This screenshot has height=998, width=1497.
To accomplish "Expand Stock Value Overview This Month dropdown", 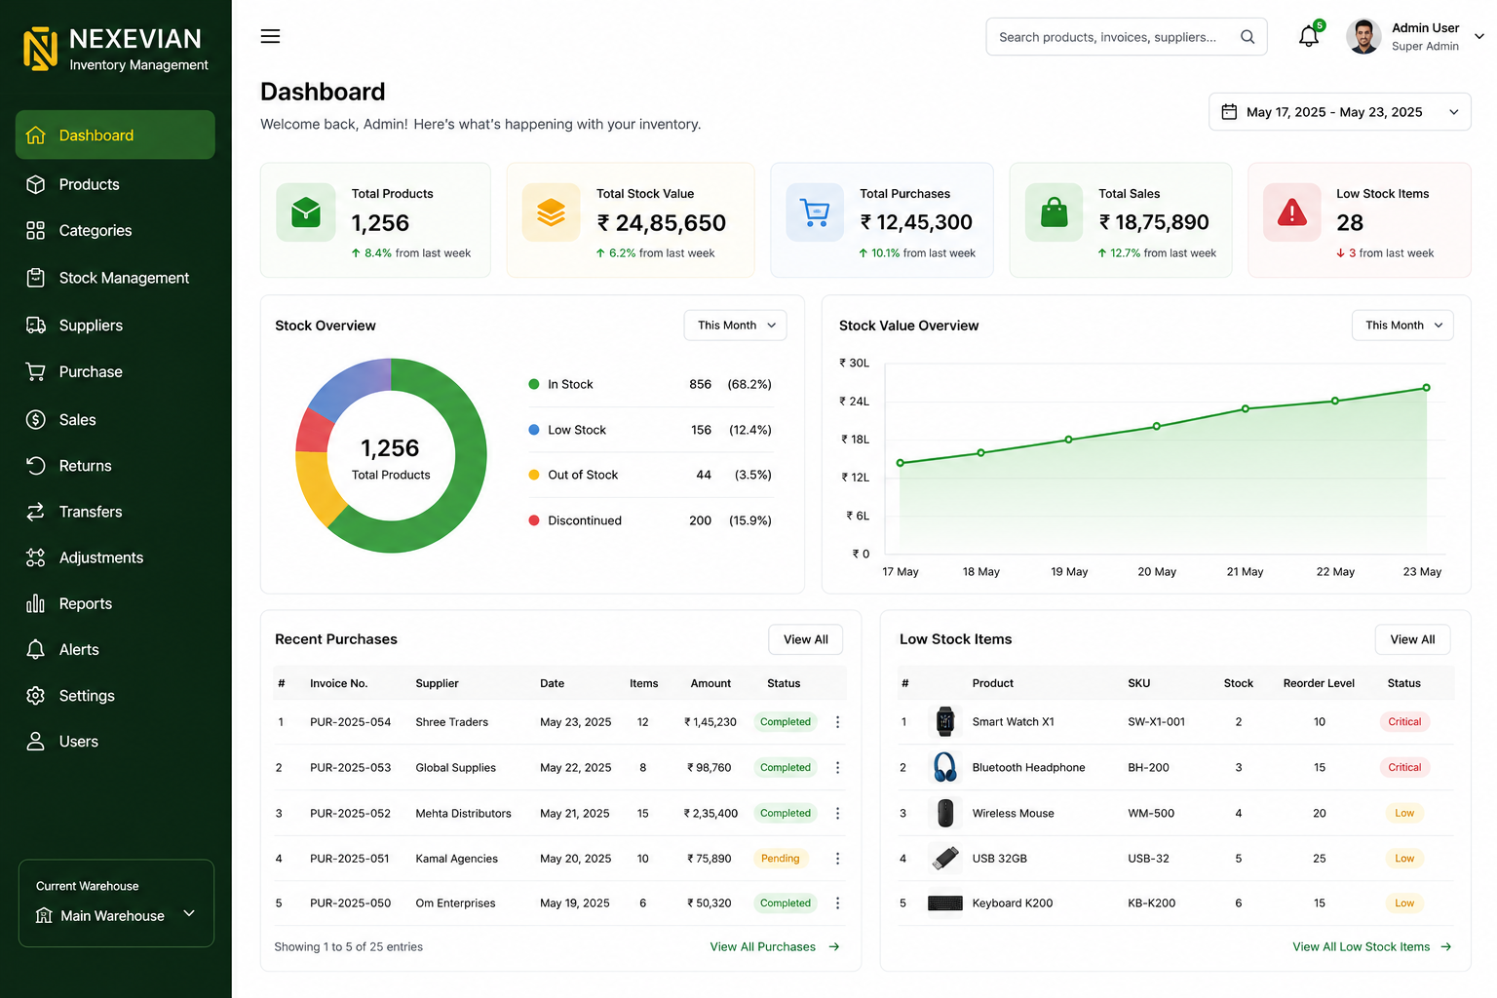I will coord(1402,326).
